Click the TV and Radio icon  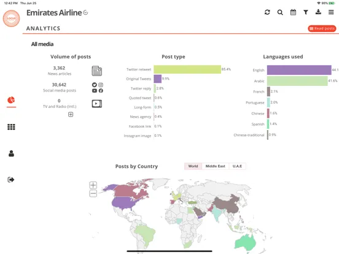(97, 104)
